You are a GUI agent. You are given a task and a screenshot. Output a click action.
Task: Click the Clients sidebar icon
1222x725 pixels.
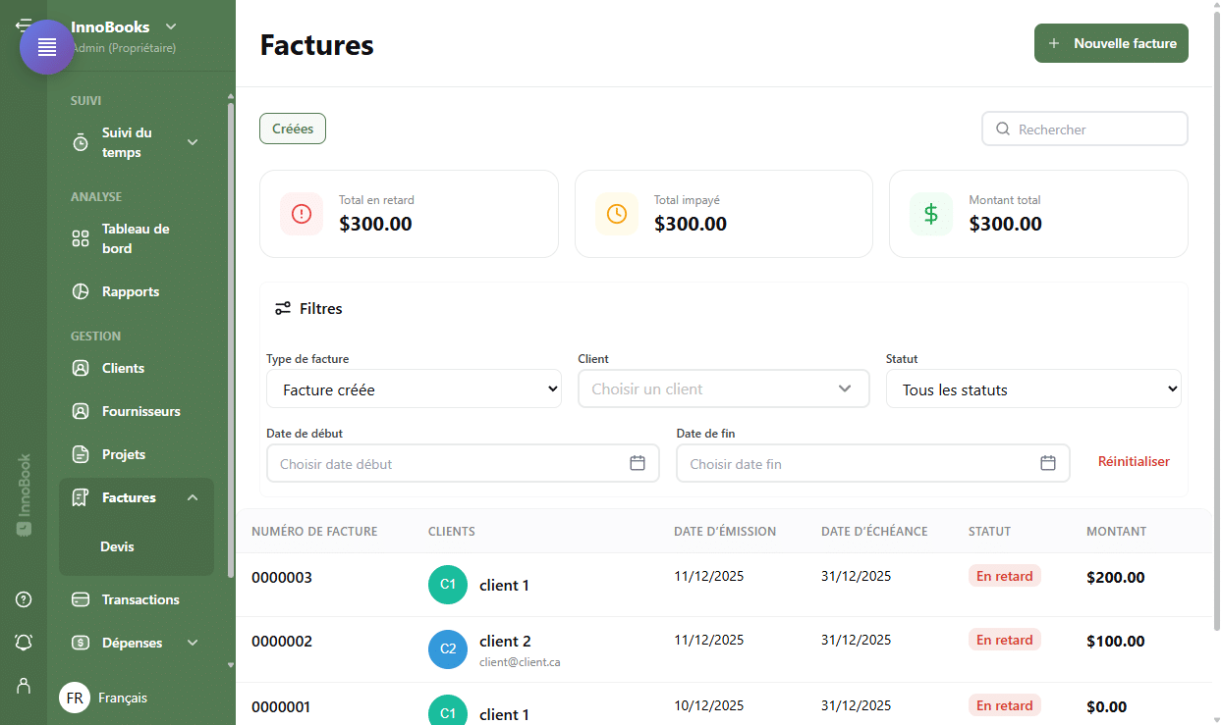pos(81,369)
